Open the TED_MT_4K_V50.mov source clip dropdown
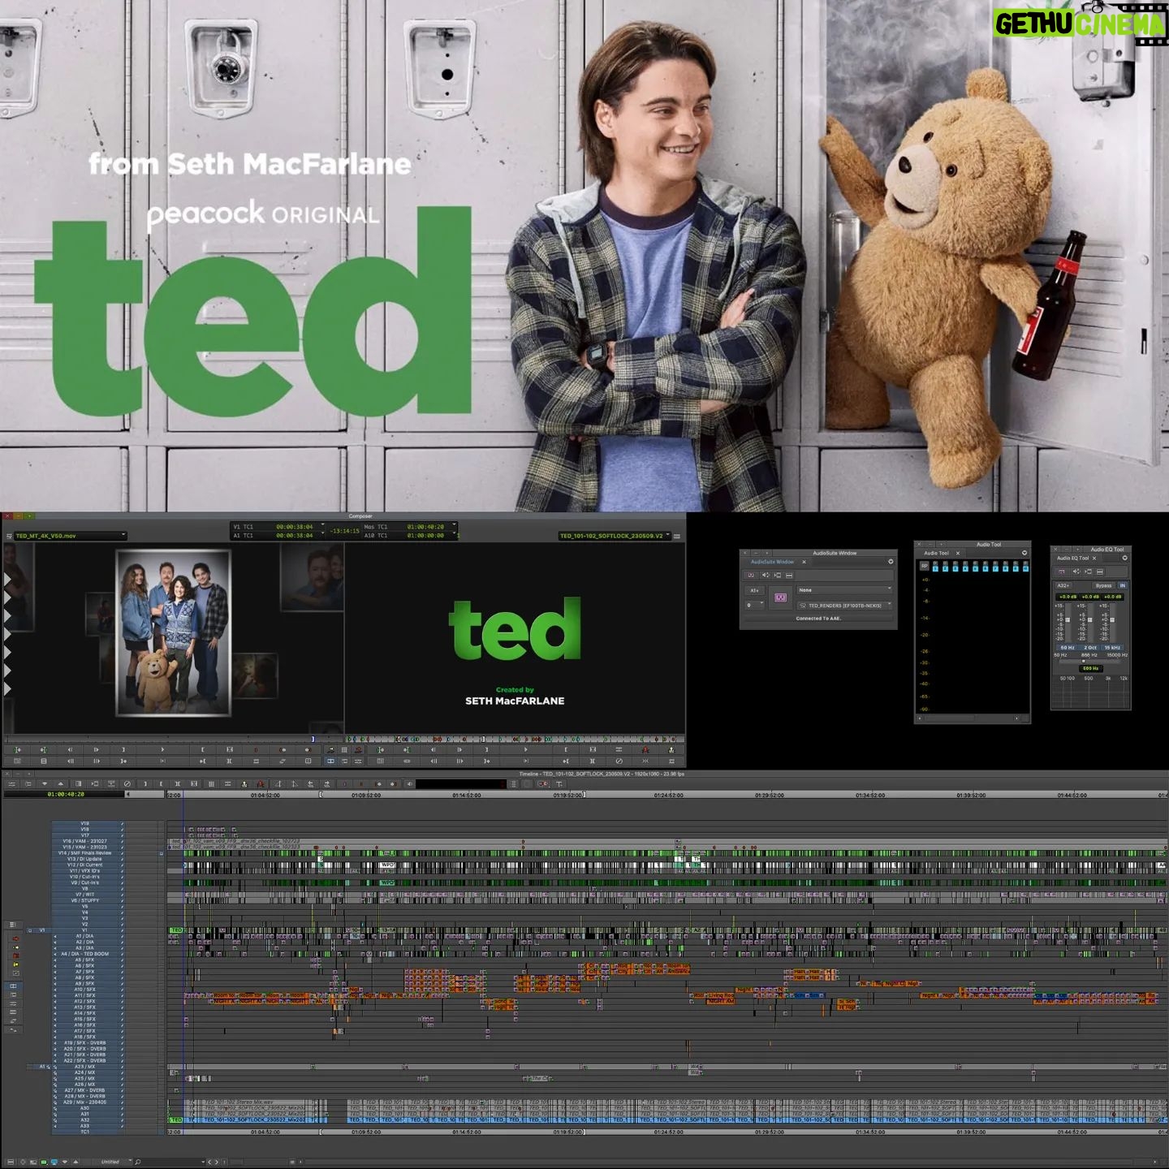 [x=70, y=536]
